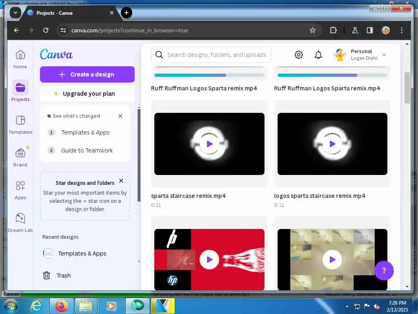Close the Projects - Canva tab

tap(112, 13)
